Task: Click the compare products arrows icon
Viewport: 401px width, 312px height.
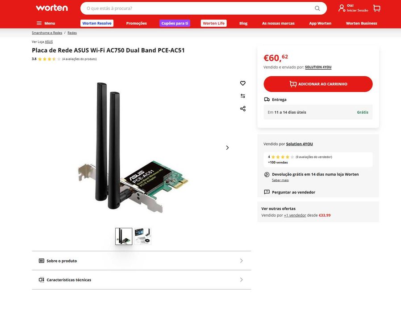Action: 242,96
